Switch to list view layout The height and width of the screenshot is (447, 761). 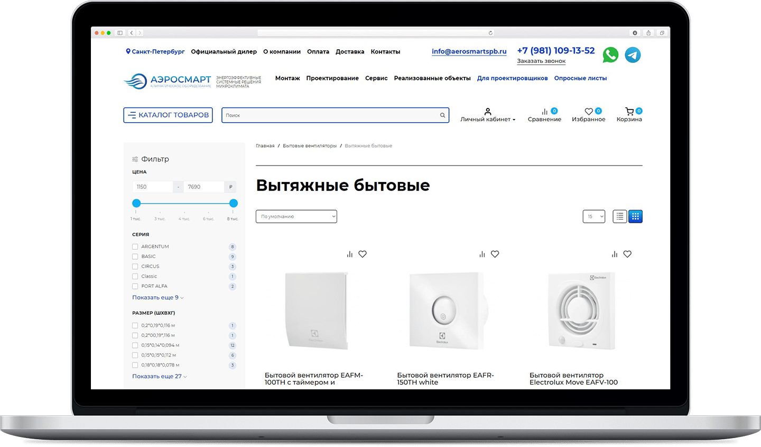click(620, 216)
